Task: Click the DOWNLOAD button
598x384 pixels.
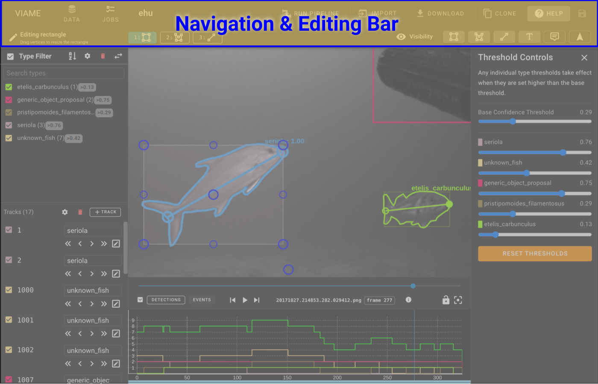Action: point(440,13)
